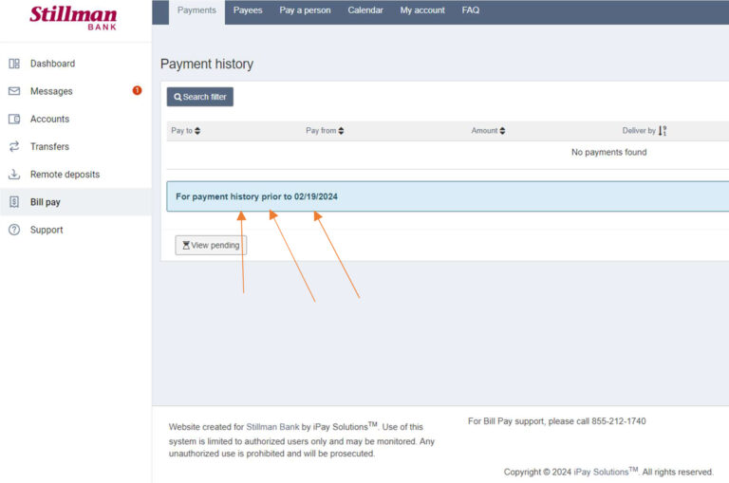729x483 pixels.
Task: Click the Messages envelope icon
Action: tap(14, 91)
